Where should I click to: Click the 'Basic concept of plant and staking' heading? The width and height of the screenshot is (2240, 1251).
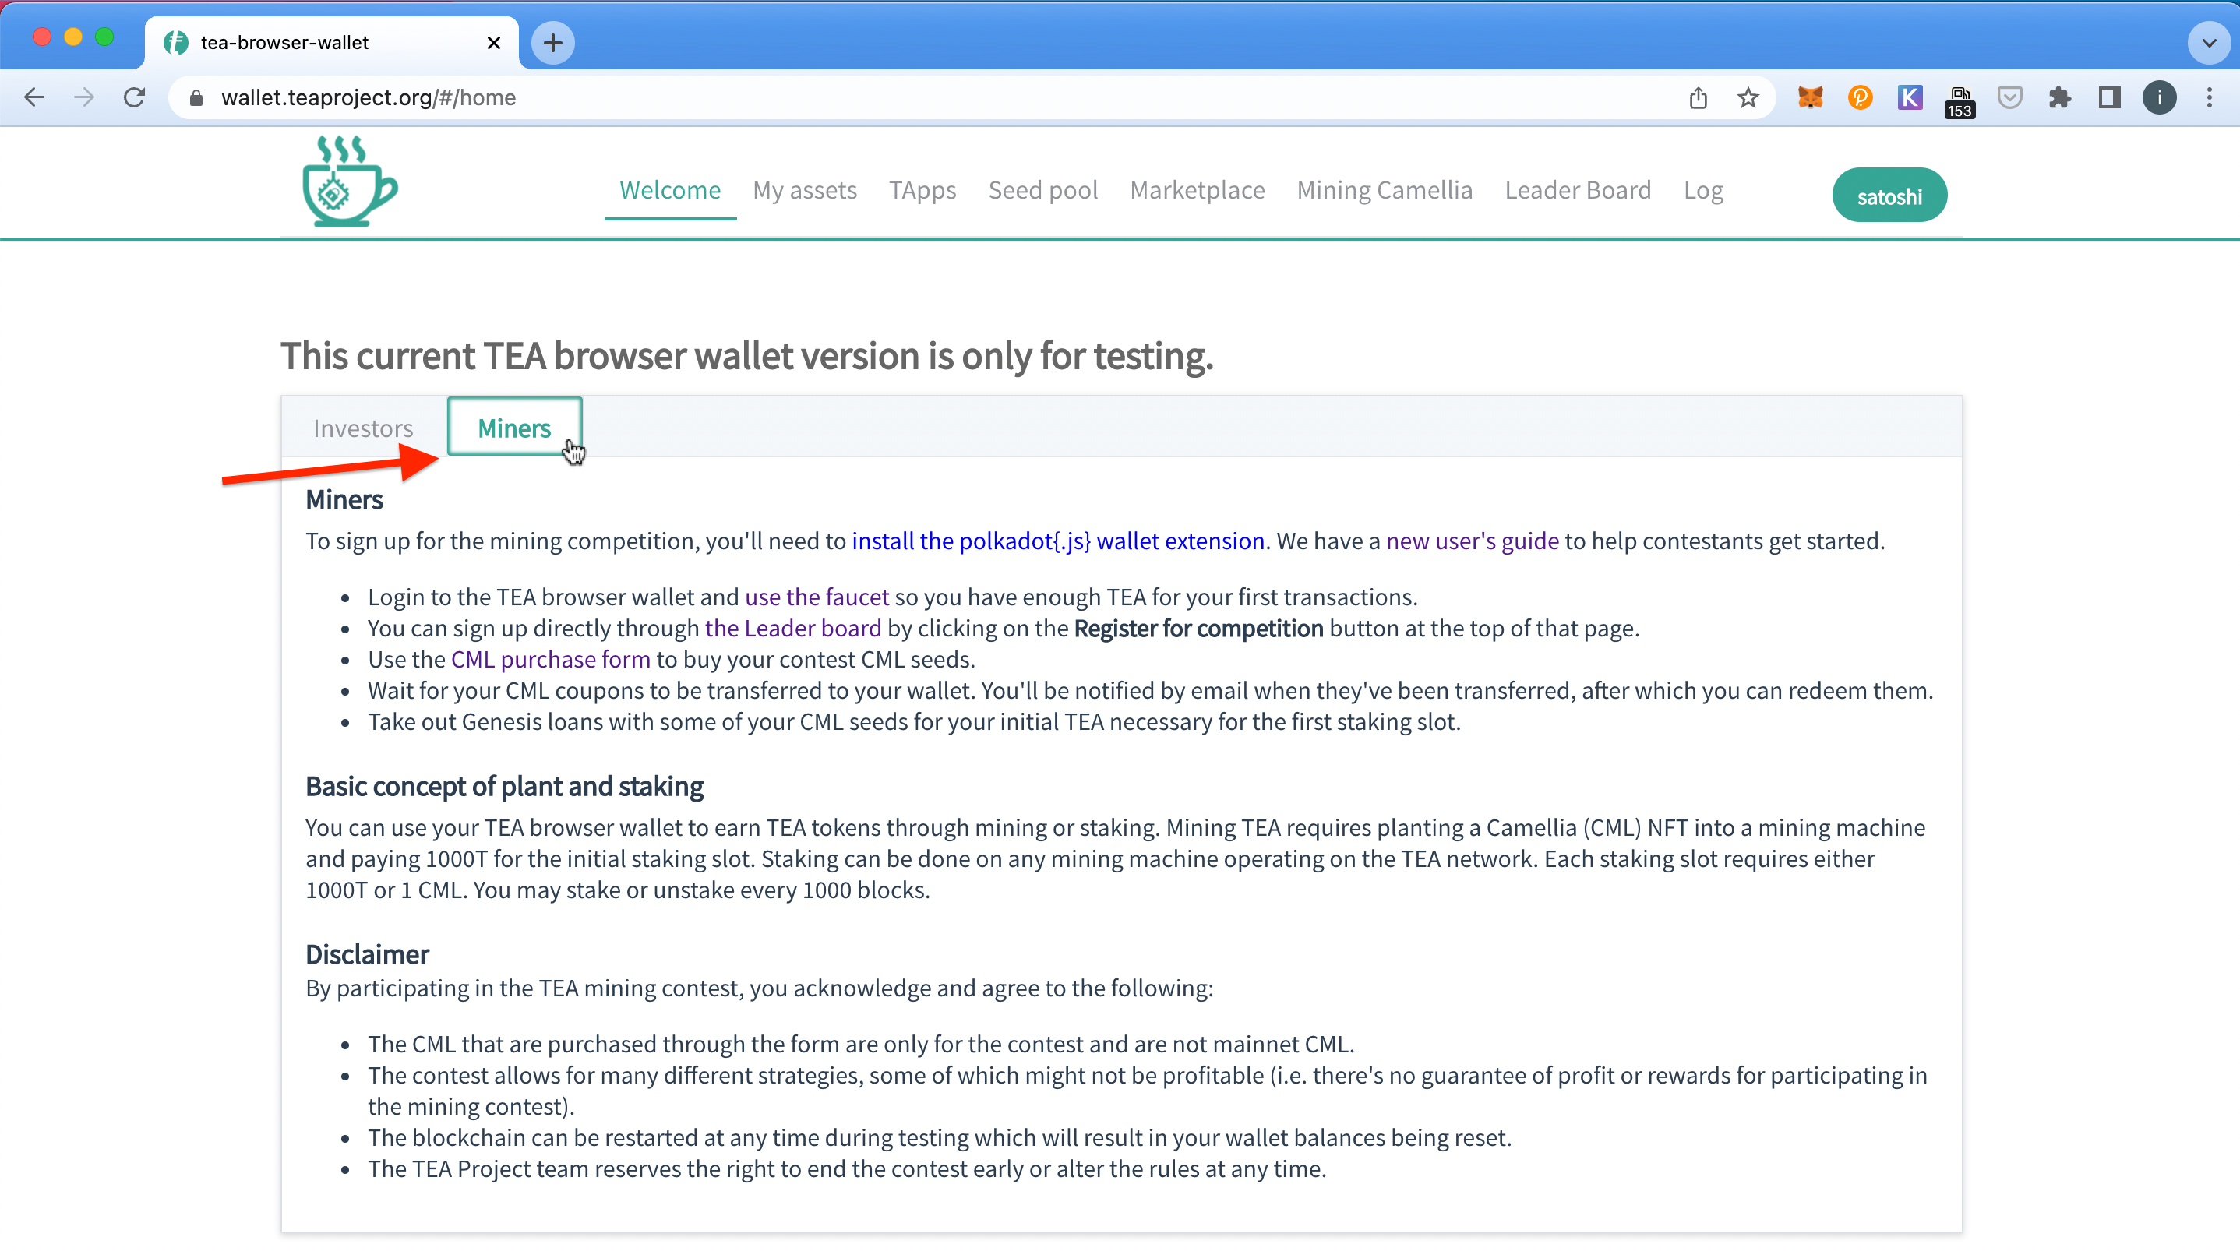[x=504, y=786]
